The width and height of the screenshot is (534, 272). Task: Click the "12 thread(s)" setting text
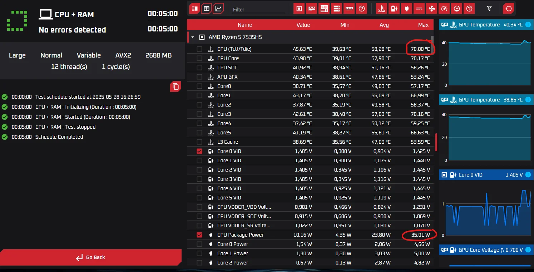(x=69, y=67)
